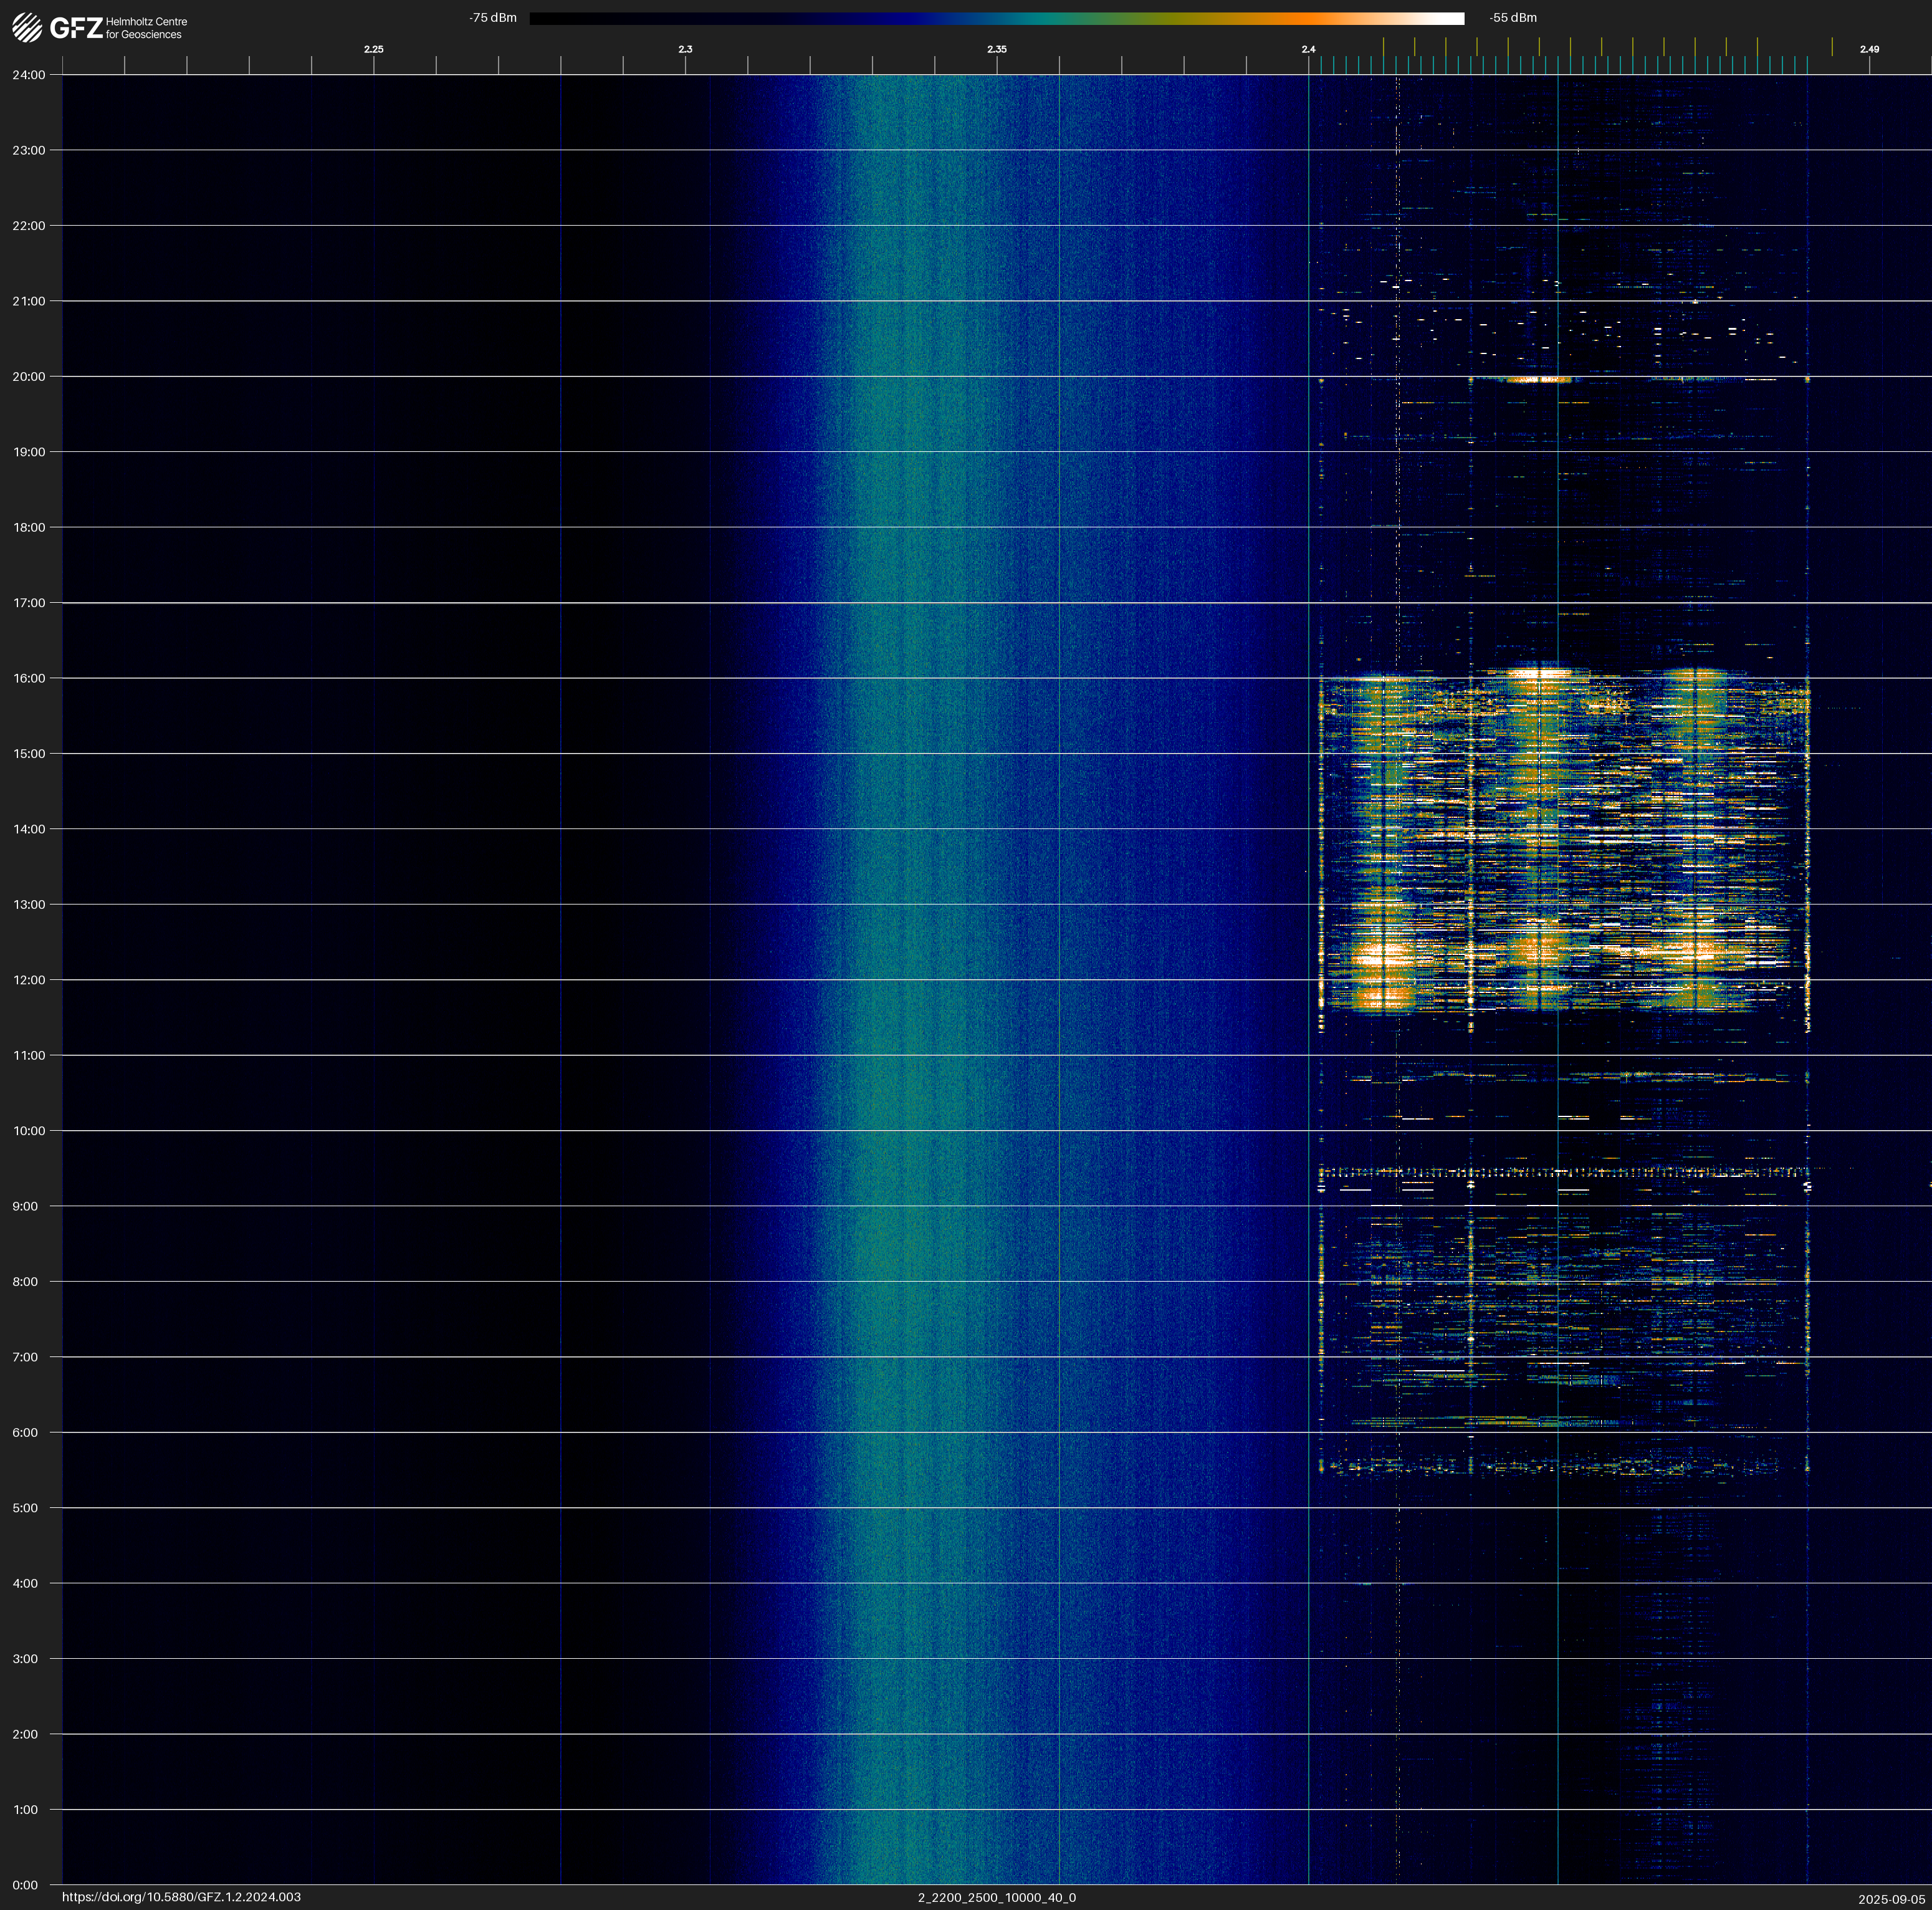Click the -55 dBm scale label

coord(1512,18)
